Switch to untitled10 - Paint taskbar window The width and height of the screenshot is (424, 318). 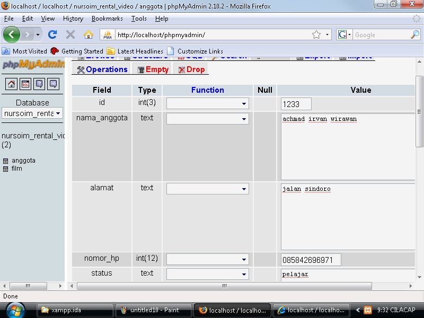(153, 310)
